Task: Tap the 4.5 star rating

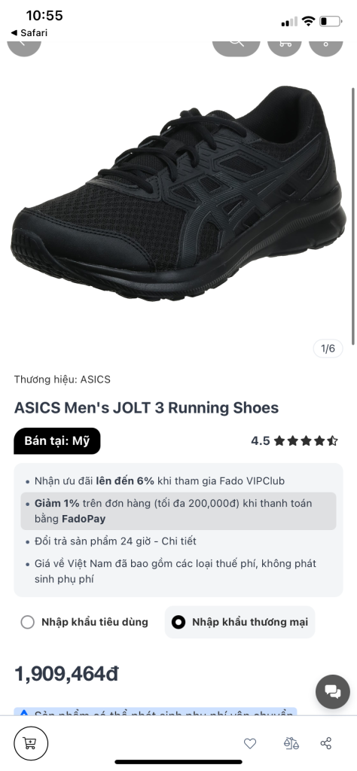Action: [294, 440]
